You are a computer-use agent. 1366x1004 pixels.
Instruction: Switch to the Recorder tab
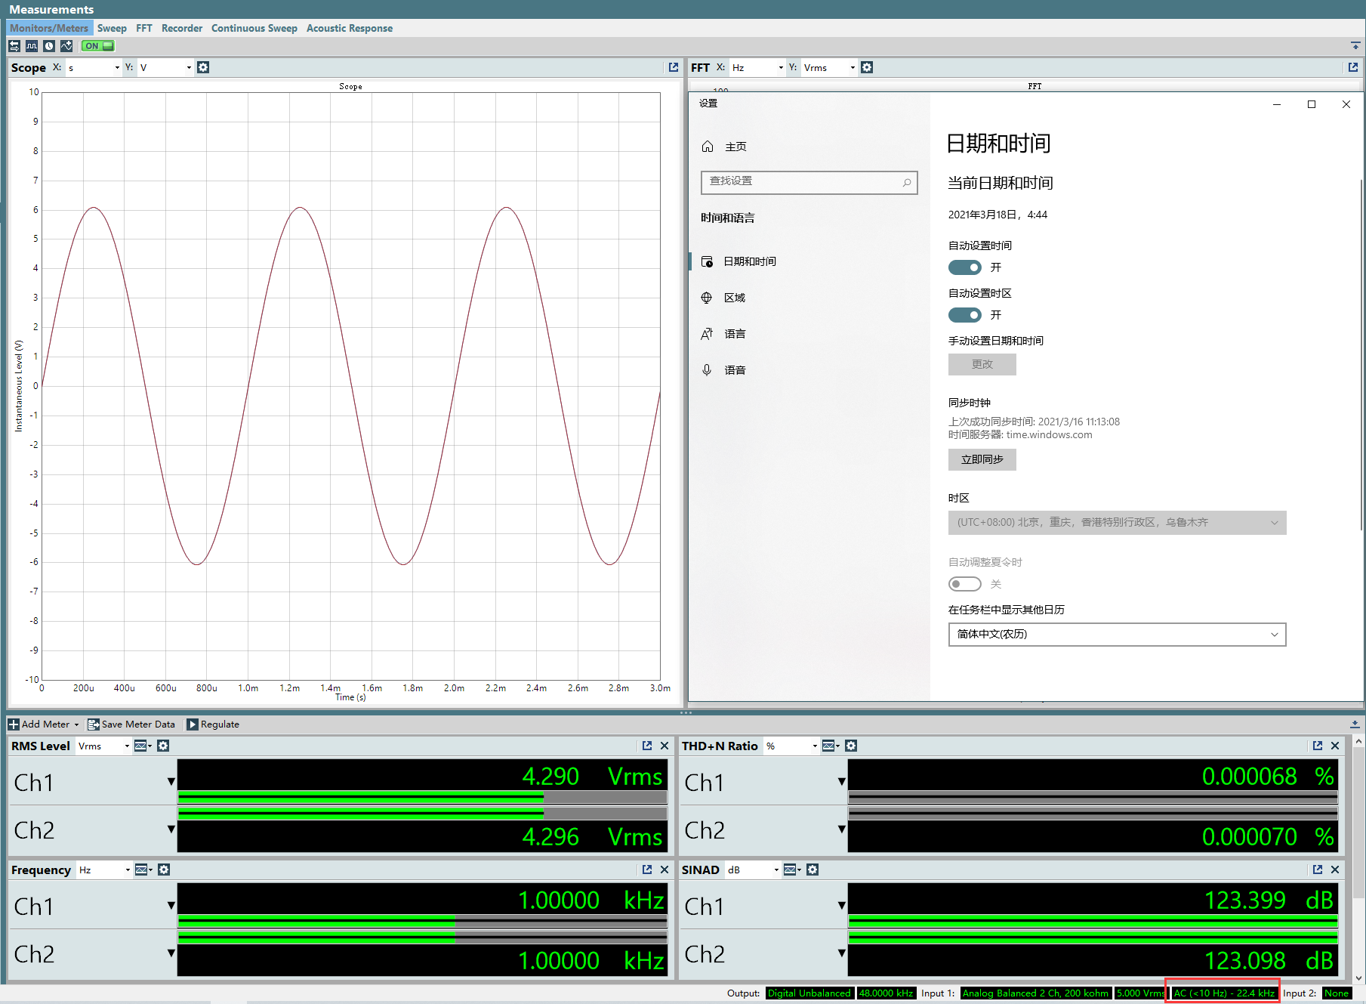pos(182,28)
